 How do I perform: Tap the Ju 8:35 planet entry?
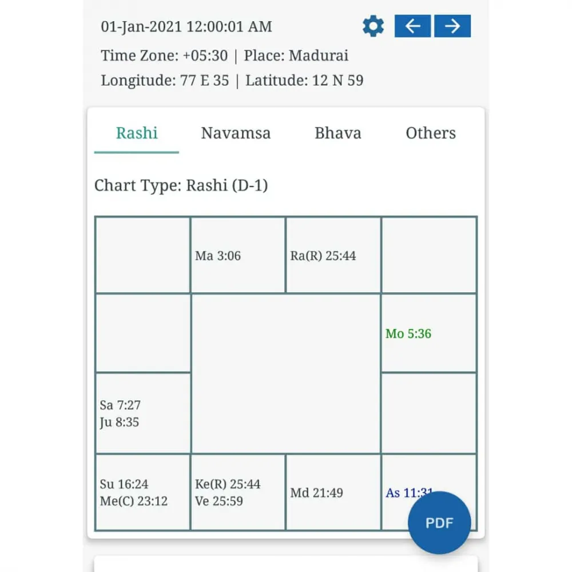tap(120, 422)
